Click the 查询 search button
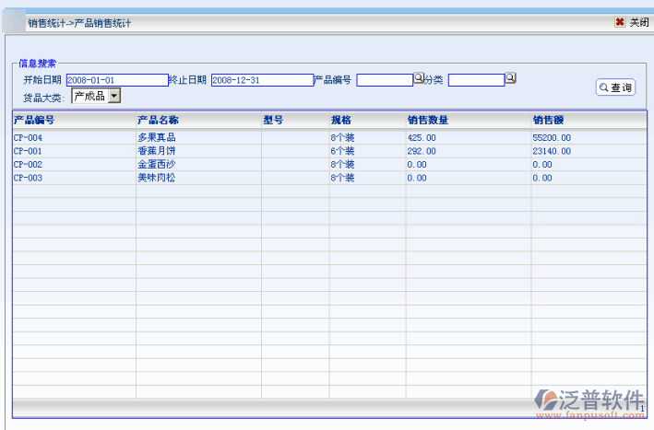 point(615,87)
